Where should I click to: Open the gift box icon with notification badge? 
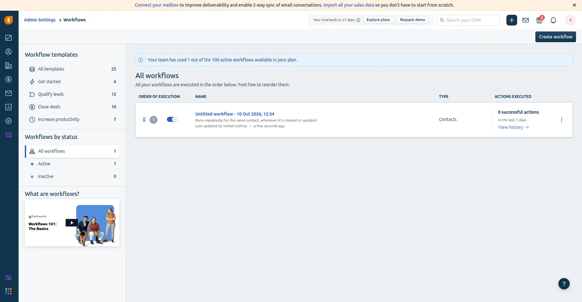(x=540, y=20)
